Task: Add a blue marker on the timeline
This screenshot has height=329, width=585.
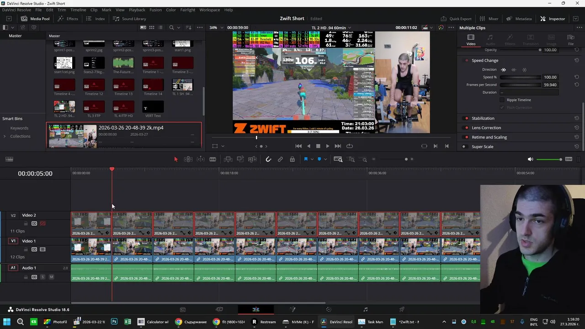Action: click(x=319, y=159)
